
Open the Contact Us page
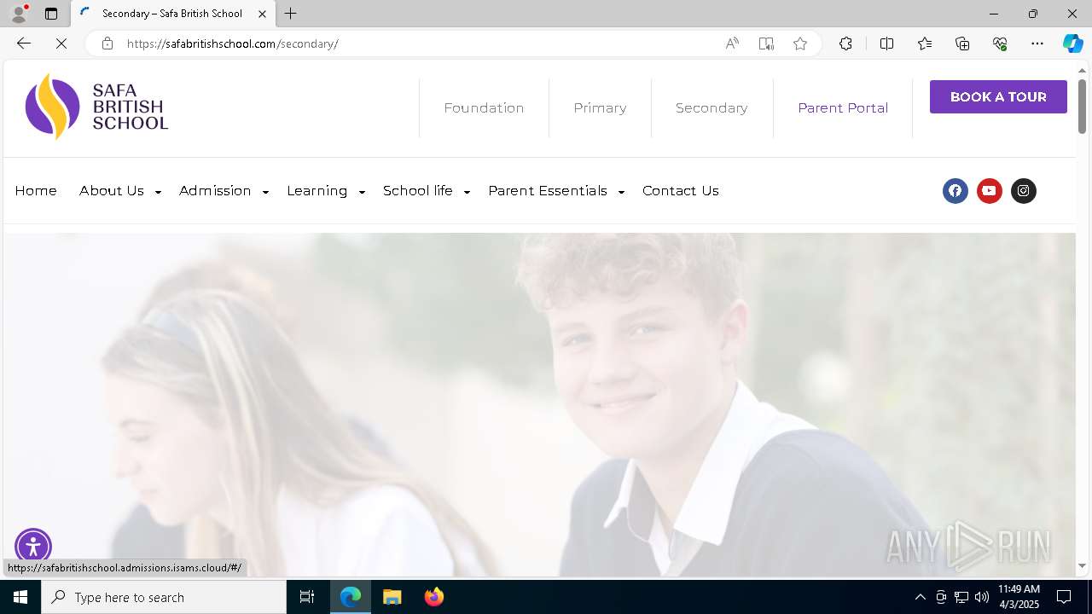pyautogui.click(x=681, y=191)
